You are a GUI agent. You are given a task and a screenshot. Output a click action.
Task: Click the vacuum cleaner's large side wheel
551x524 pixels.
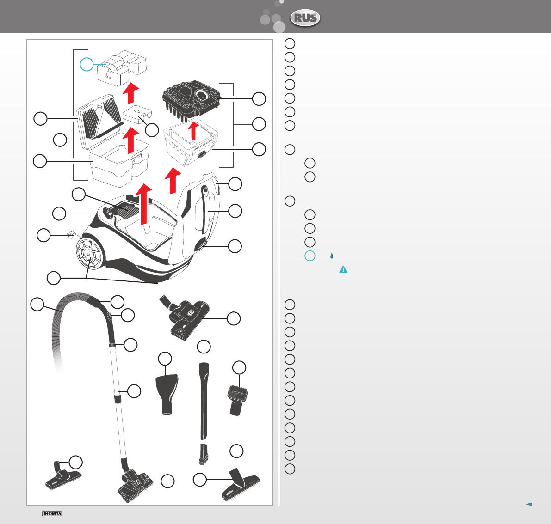(88, 255)
